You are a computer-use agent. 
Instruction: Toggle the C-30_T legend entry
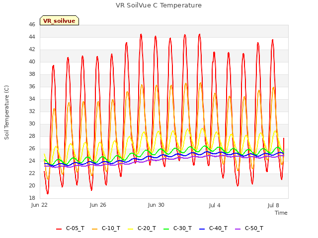[177, 229]
